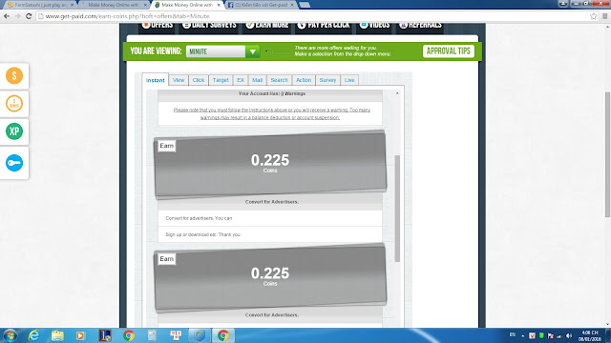Click the inner scrollbar up arrow
Image resolution: width=611 pixels, height=343 pixels.
pyautogui.click(x=397, y=93)
